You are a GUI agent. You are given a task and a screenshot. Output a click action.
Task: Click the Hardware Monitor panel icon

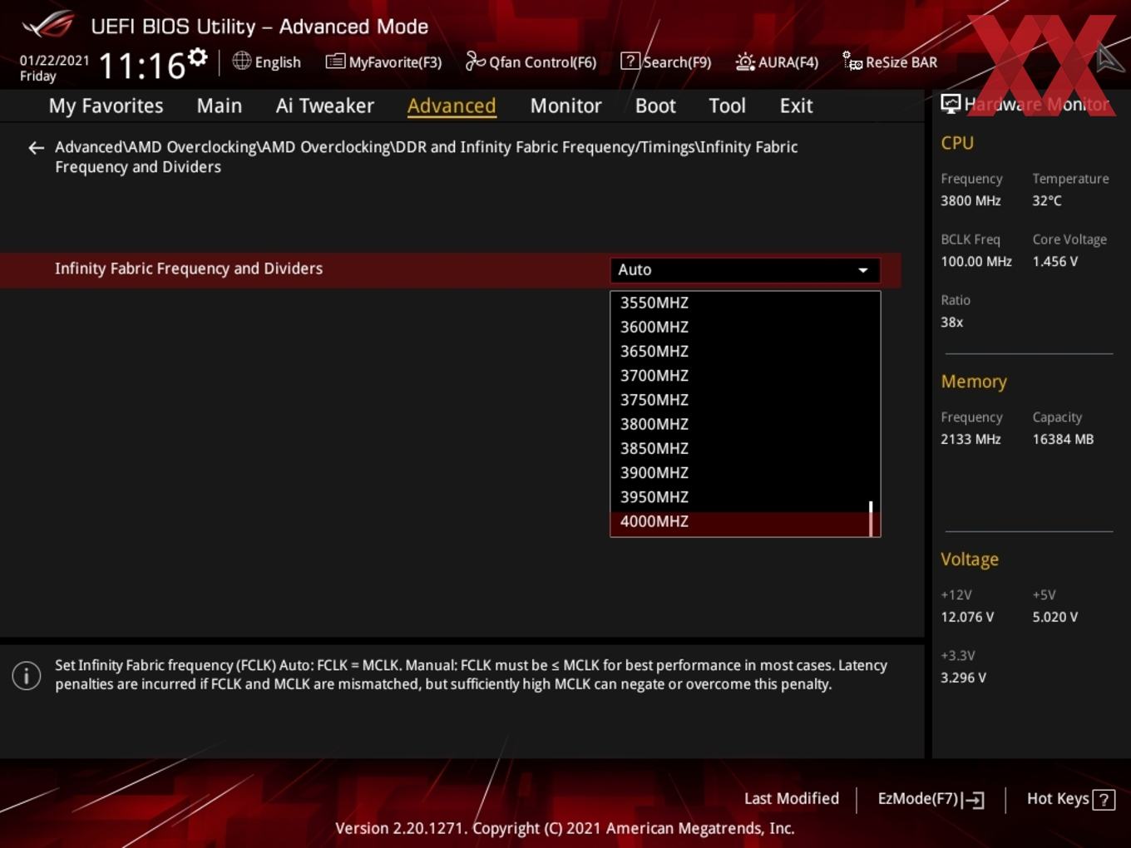click(951, 104)
